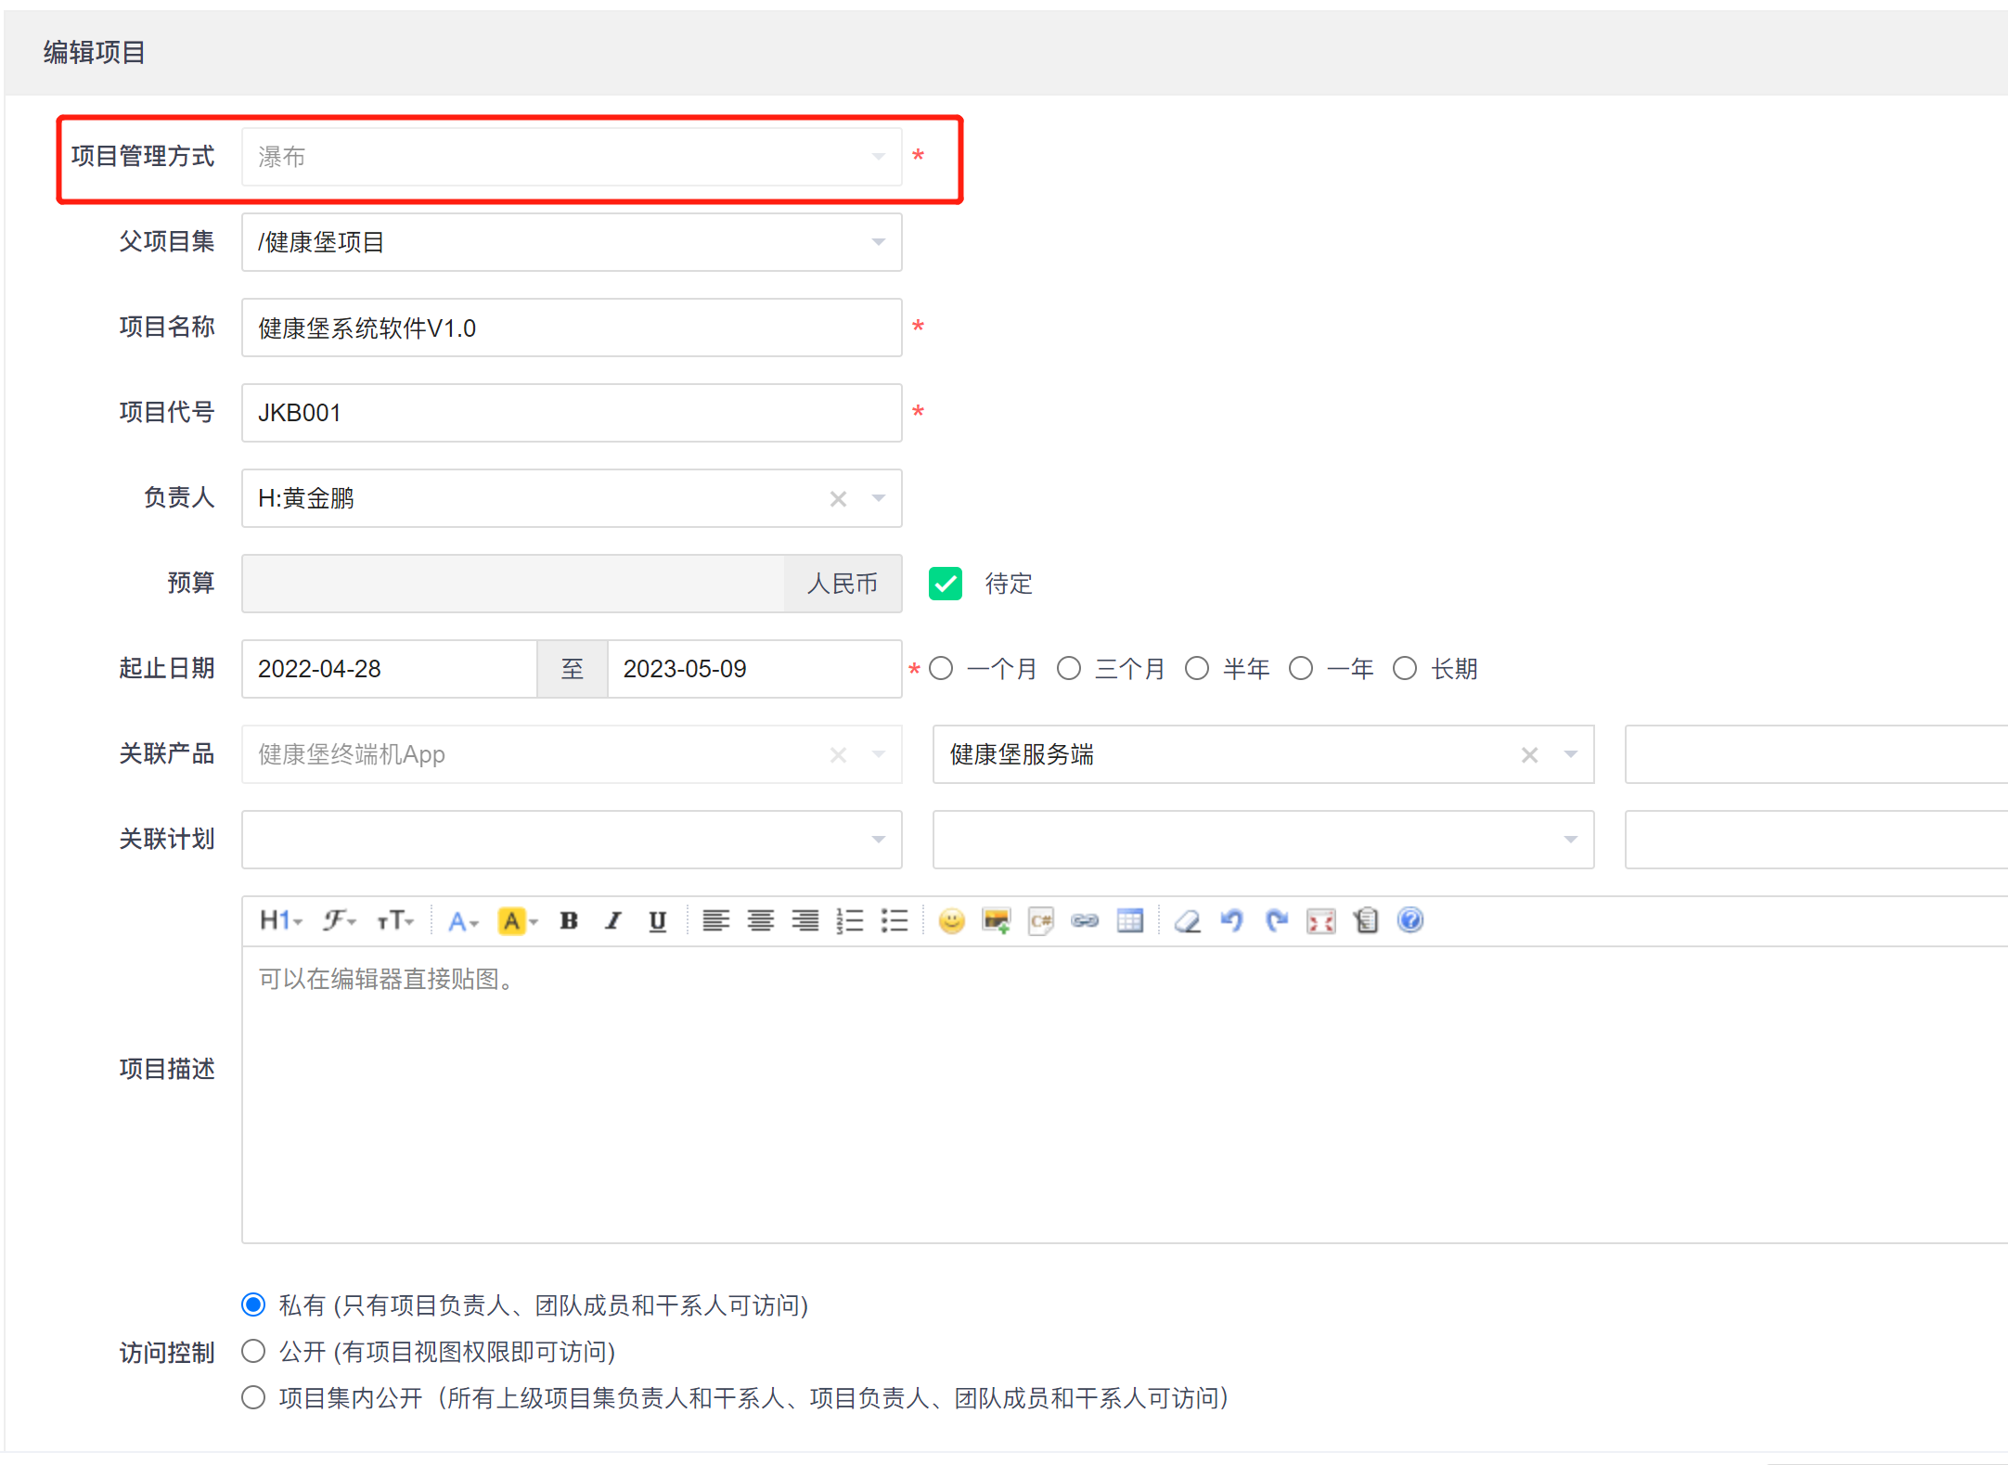Open the font size menu
2008x1465 pixels.
tap(395, 921)
